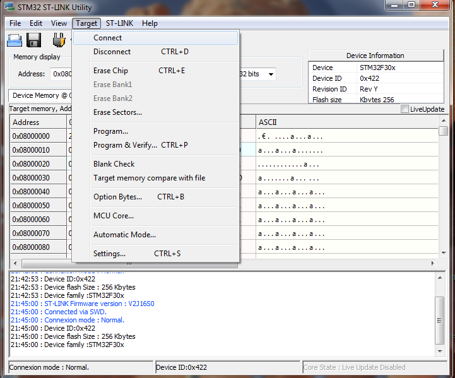Viewport: 455px width, 378px height.
Task: Click the memory table scroll down arrow
Action: (x=444, y=253)
